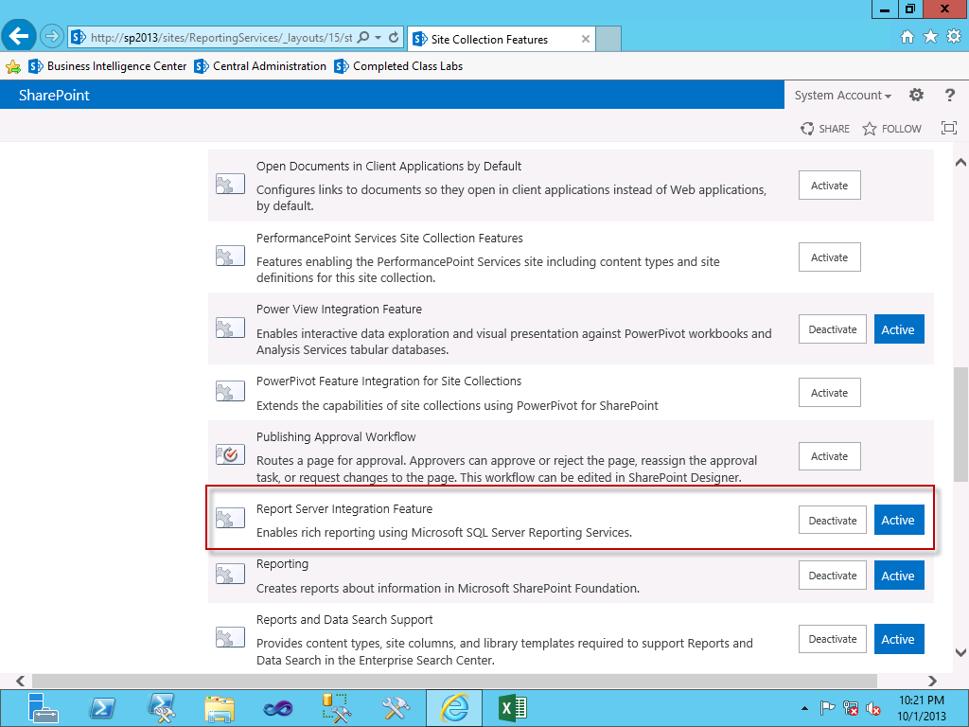Open Server Manager from taskbar
The width and height of the screenshot is (969, 727).
coord(43,708)
